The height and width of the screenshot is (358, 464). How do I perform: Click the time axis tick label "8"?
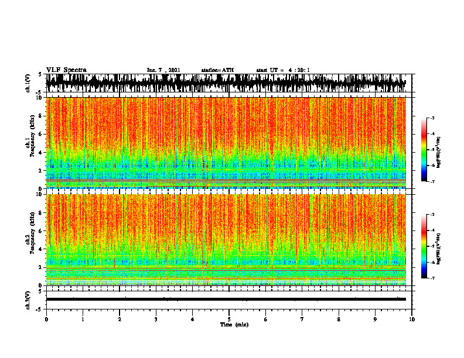pyautogui.click(x=339, y=319)
